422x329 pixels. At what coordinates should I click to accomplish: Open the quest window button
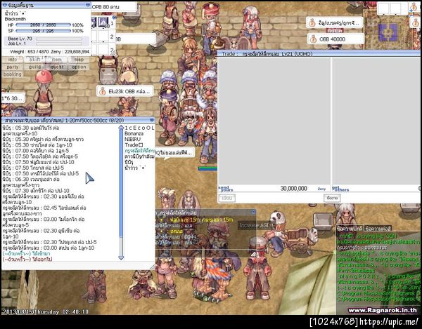(x=56, y=67)
